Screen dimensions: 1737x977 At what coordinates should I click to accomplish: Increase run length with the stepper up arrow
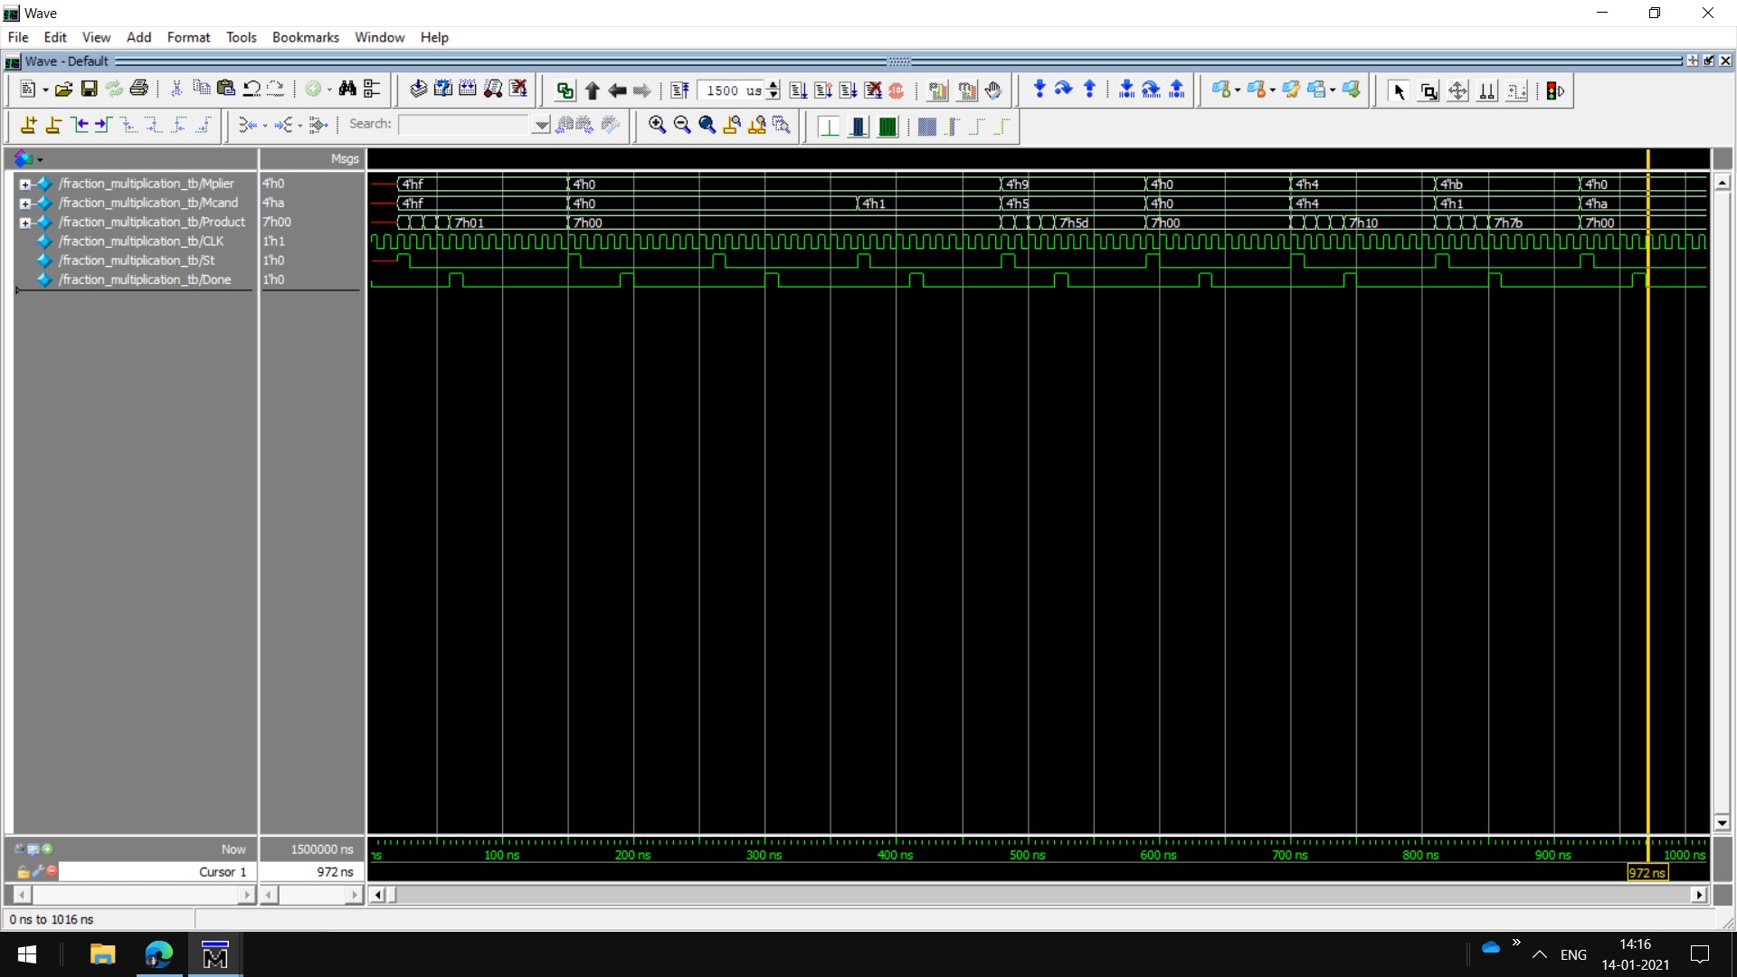pos(773,85)
